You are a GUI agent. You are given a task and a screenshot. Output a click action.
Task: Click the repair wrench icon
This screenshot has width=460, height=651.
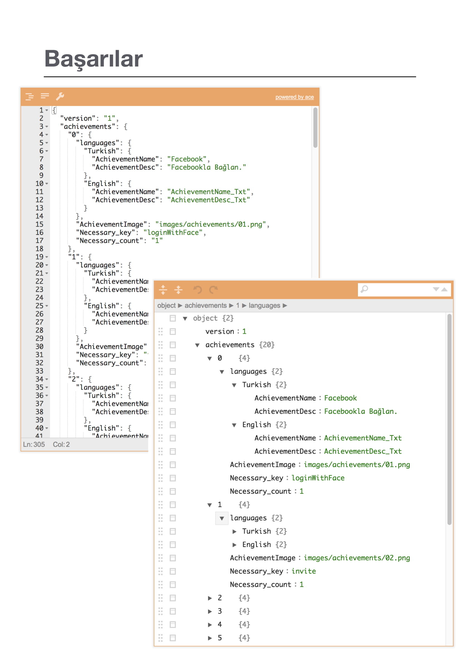click(60, 96)
